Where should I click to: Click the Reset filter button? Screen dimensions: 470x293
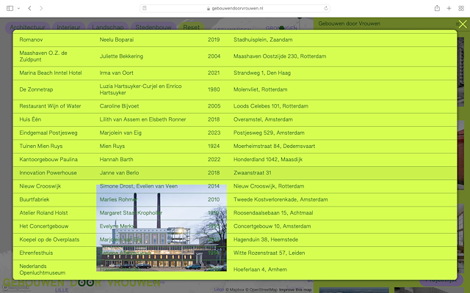pos(191,27)
